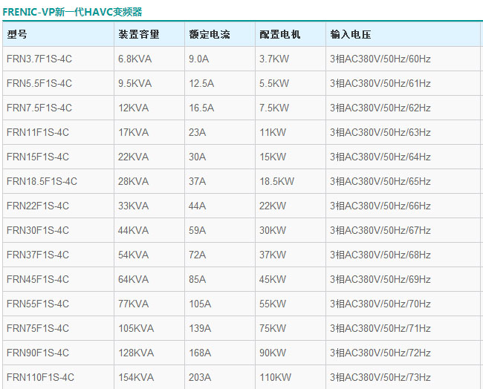This screenshot has height=389, width=483.
Task: Select the 23A rated current cell
Action: tap(198, 132)
